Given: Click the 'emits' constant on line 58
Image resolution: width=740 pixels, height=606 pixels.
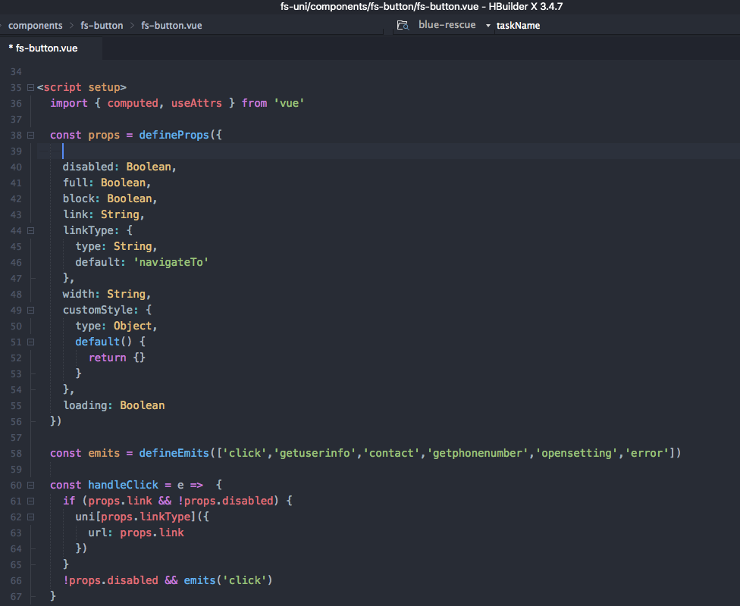Looking at the screenshot, I should pos(104,453).
